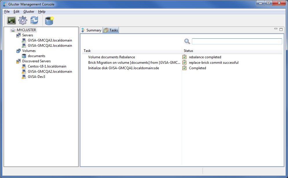Open settings via the gear toolbar icon
288x178 pixels.
click(x=23, y=20)
